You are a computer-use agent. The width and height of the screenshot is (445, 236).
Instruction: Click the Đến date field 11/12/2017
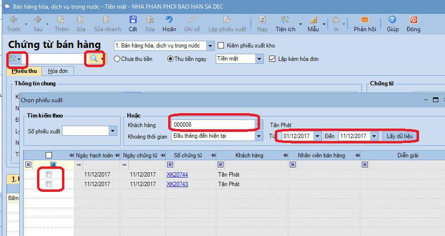[x=355, y=136]
